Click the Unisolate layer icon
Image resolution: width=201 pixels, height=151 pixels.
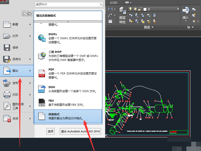136,21
